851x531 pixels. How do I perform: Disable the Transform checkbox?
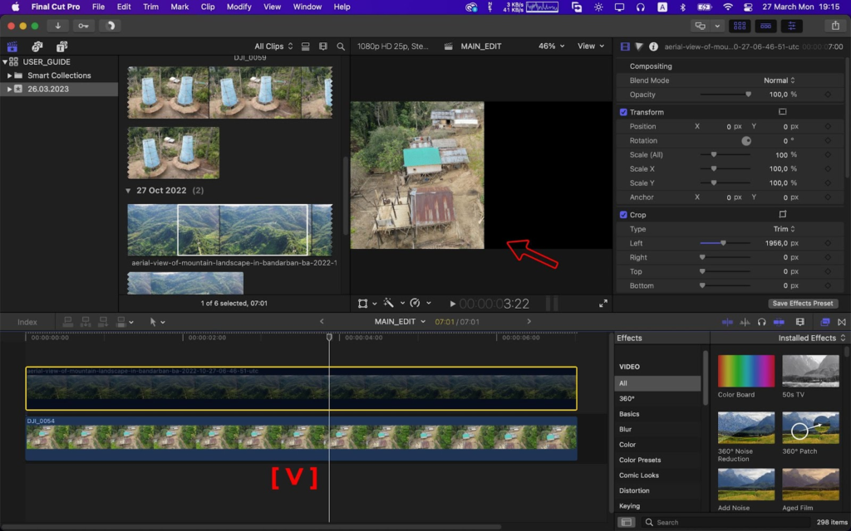tap(623, 112)
